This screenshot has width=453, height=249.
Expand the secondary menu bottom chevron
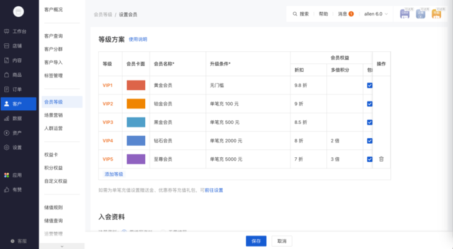[x=61, y=246]
